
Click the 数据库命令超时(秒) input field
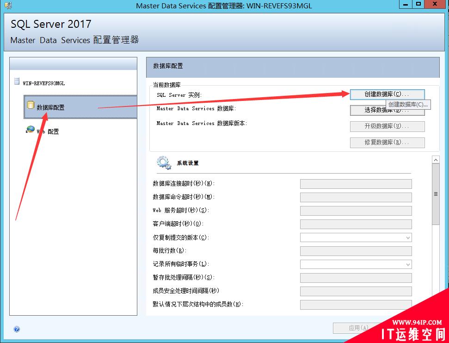(356, 197)
